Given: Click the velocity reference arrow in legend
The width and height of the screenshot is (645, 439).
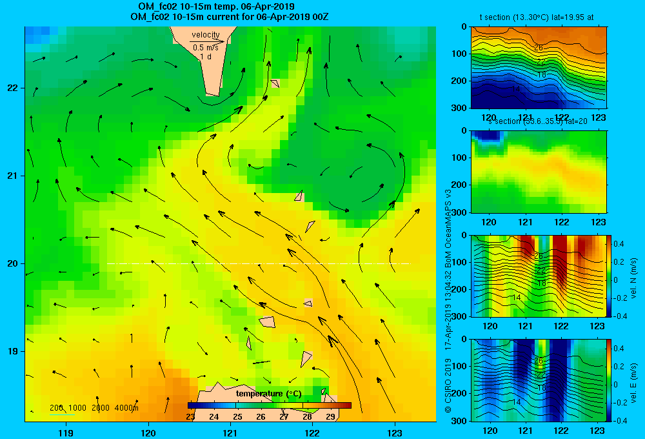Looking at the screenshot, I should 208,41.
